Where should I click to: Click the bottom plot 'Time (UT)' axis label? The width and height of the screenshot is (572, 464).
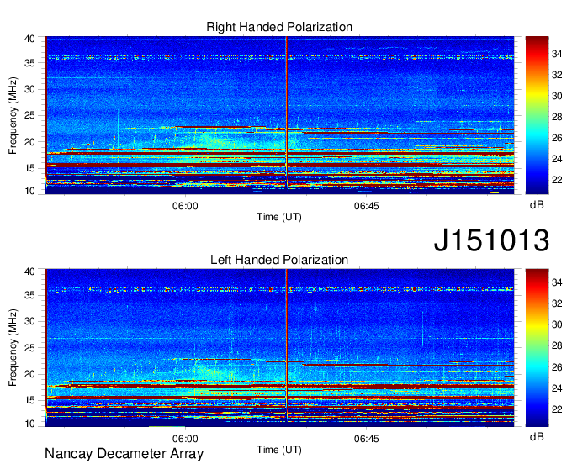279,450
